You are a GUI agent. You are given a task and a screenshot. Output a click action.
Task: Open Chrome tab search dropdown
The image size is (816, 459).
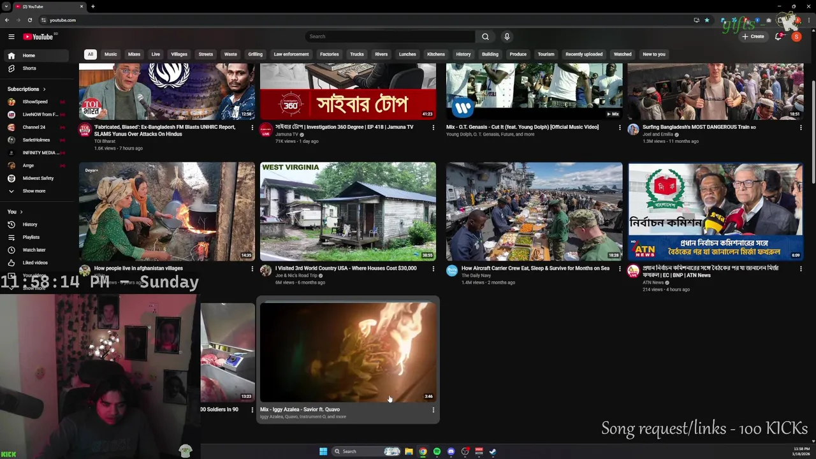coord(6,6)
